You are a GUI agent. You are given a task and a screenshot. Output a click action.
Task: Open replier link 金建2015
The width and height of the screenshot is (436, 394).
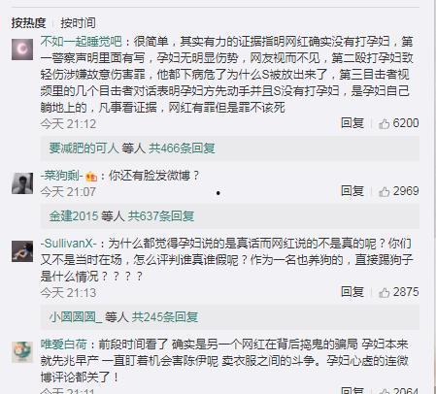pyautogui.click(x=74, y=216)
